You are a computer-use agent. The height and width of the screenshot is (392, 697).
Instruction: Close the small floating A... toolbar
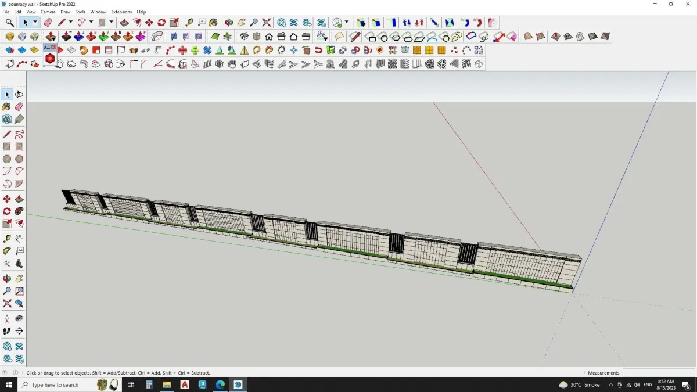coord(54,47)
